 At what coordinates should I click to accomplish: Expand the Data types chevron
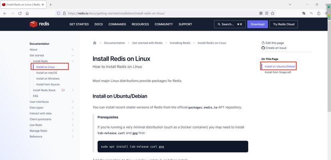(x=73, y=108)
